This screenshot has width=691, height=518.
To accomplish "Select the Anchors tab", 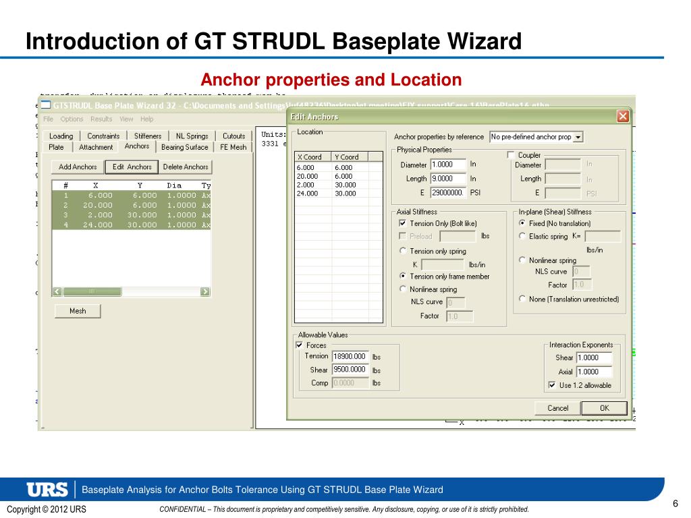I will (136, 146).
